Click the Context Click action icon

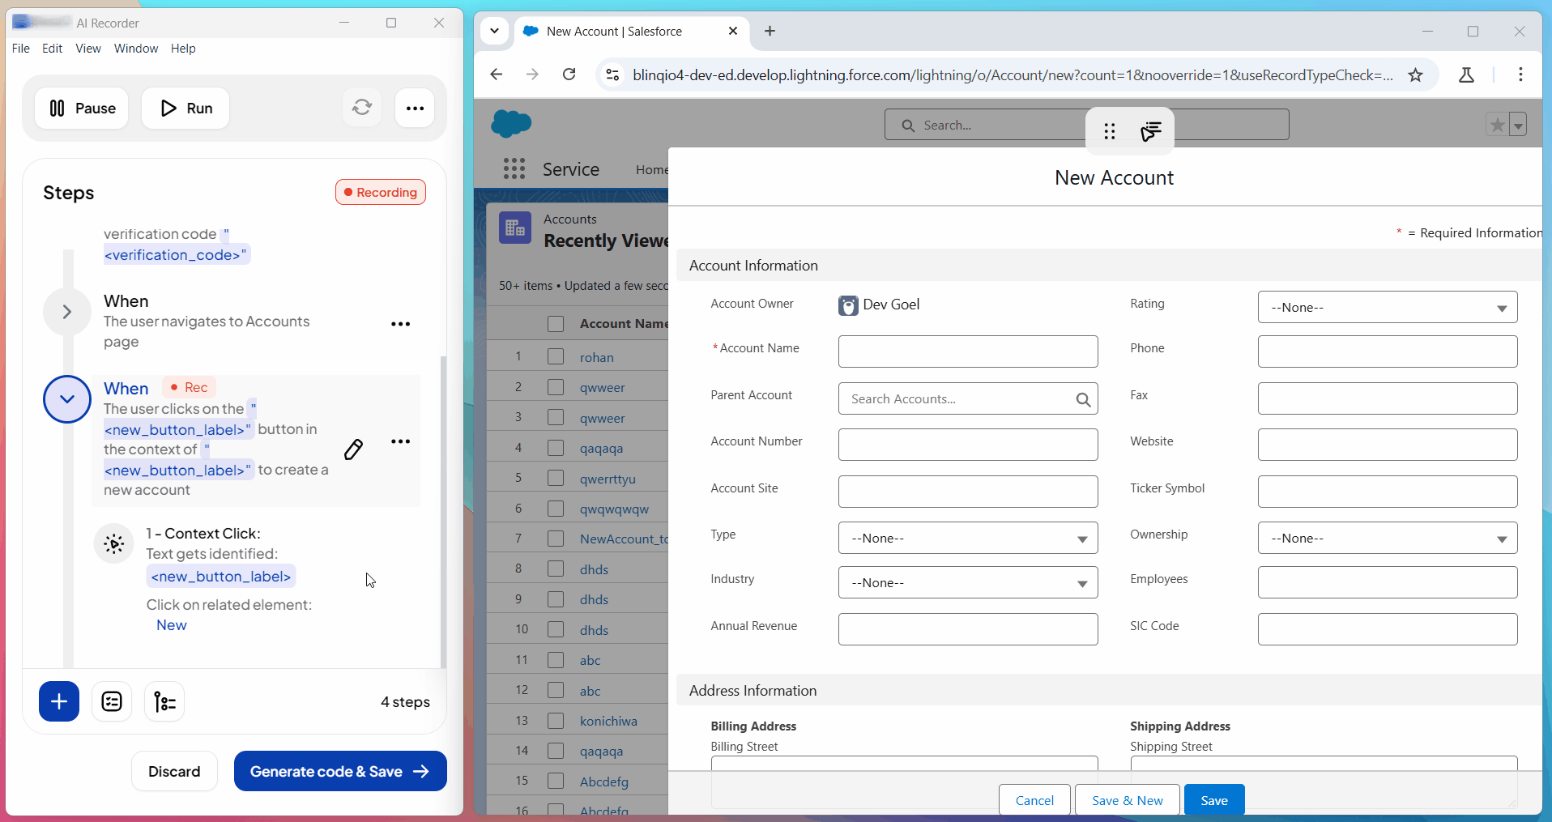(114, 543)
